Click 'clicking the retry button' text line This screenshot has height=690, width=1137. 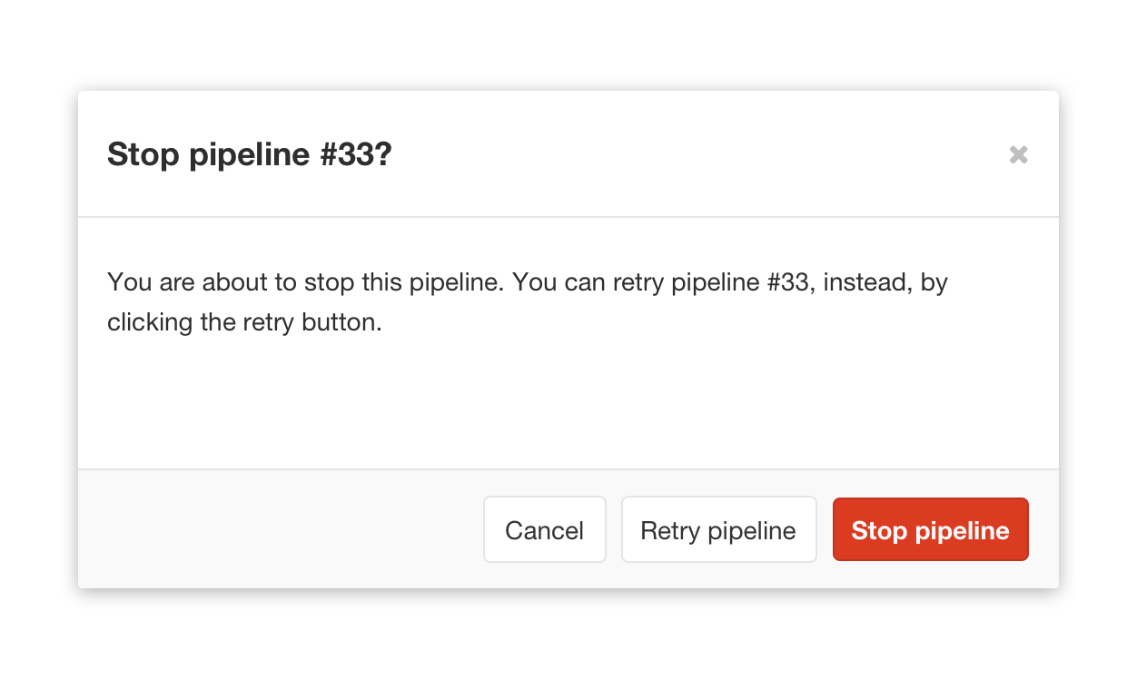pyautogui.click(x=244, y=322)
